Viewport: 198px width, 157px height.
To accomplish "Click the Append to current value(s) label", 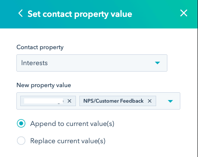I will coord(72,124).
